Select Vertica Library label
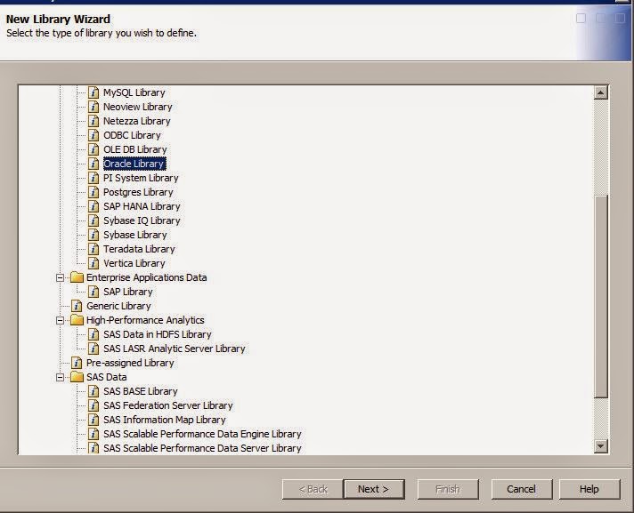Image resolution: width=634 pixels, height=513 pixels. point(134,263)
